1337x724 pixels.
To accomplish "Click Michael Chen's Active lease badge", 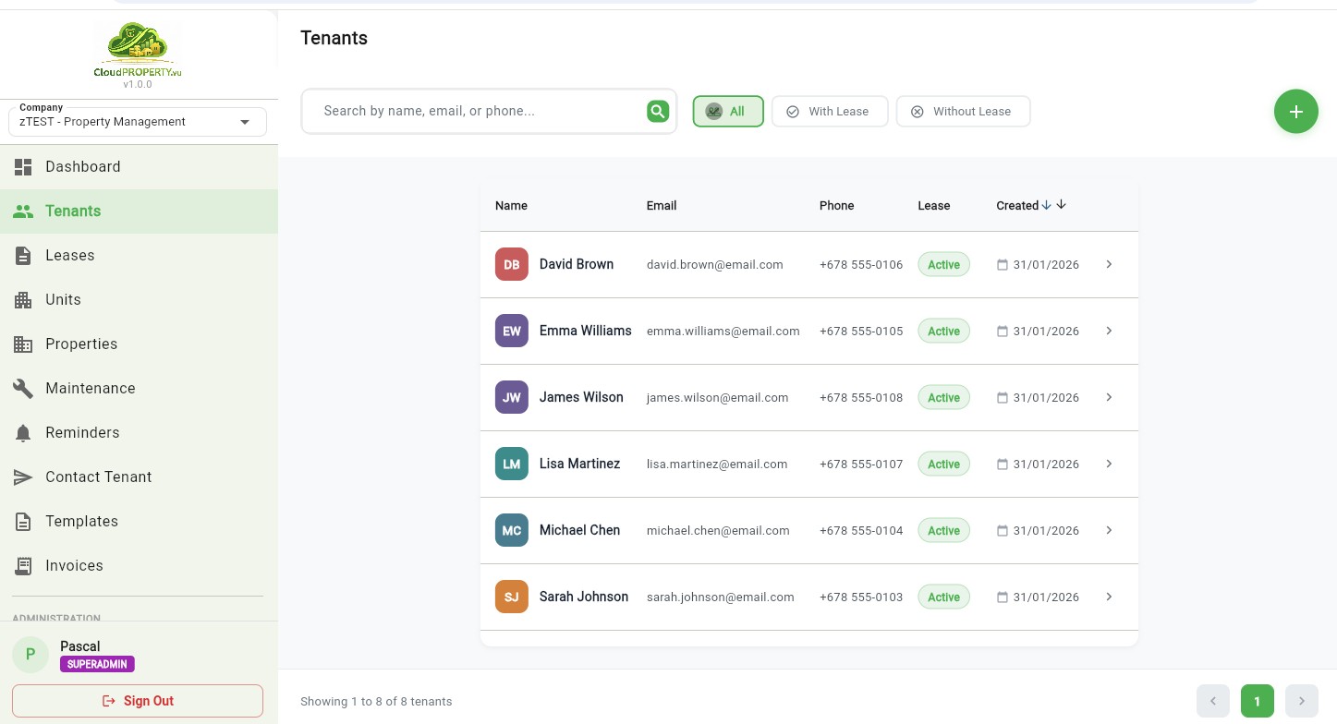I will click(x=943, y=530).
